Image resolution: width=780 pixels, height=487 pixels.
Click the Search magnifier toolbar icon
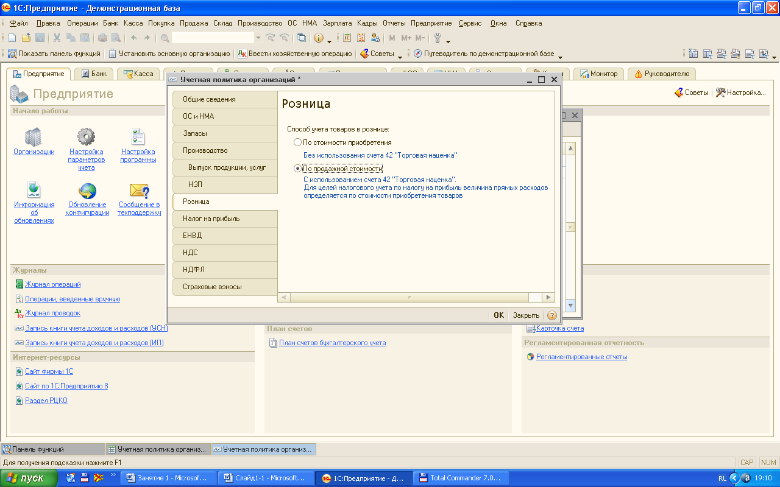tap(165, 38)
